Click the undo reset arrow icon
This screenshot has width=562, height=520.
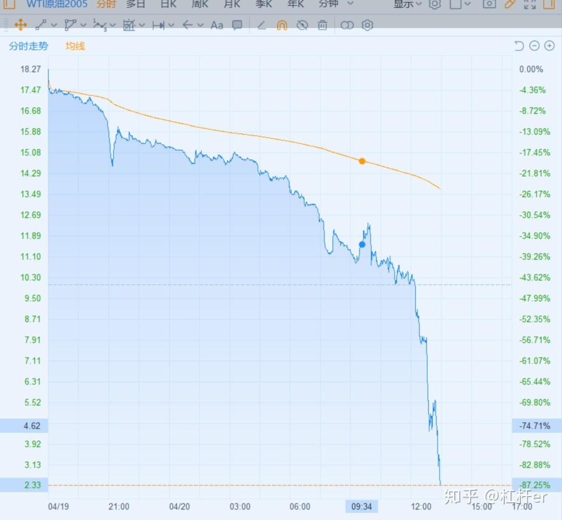[519, 46]
